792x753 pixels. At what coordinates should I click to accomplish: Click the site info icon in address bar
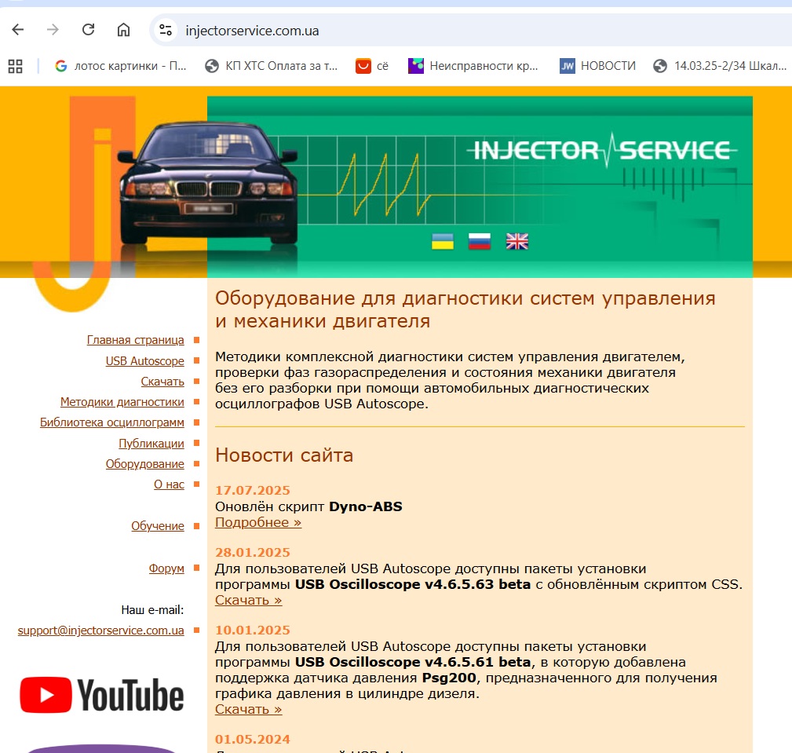[165, 31]
